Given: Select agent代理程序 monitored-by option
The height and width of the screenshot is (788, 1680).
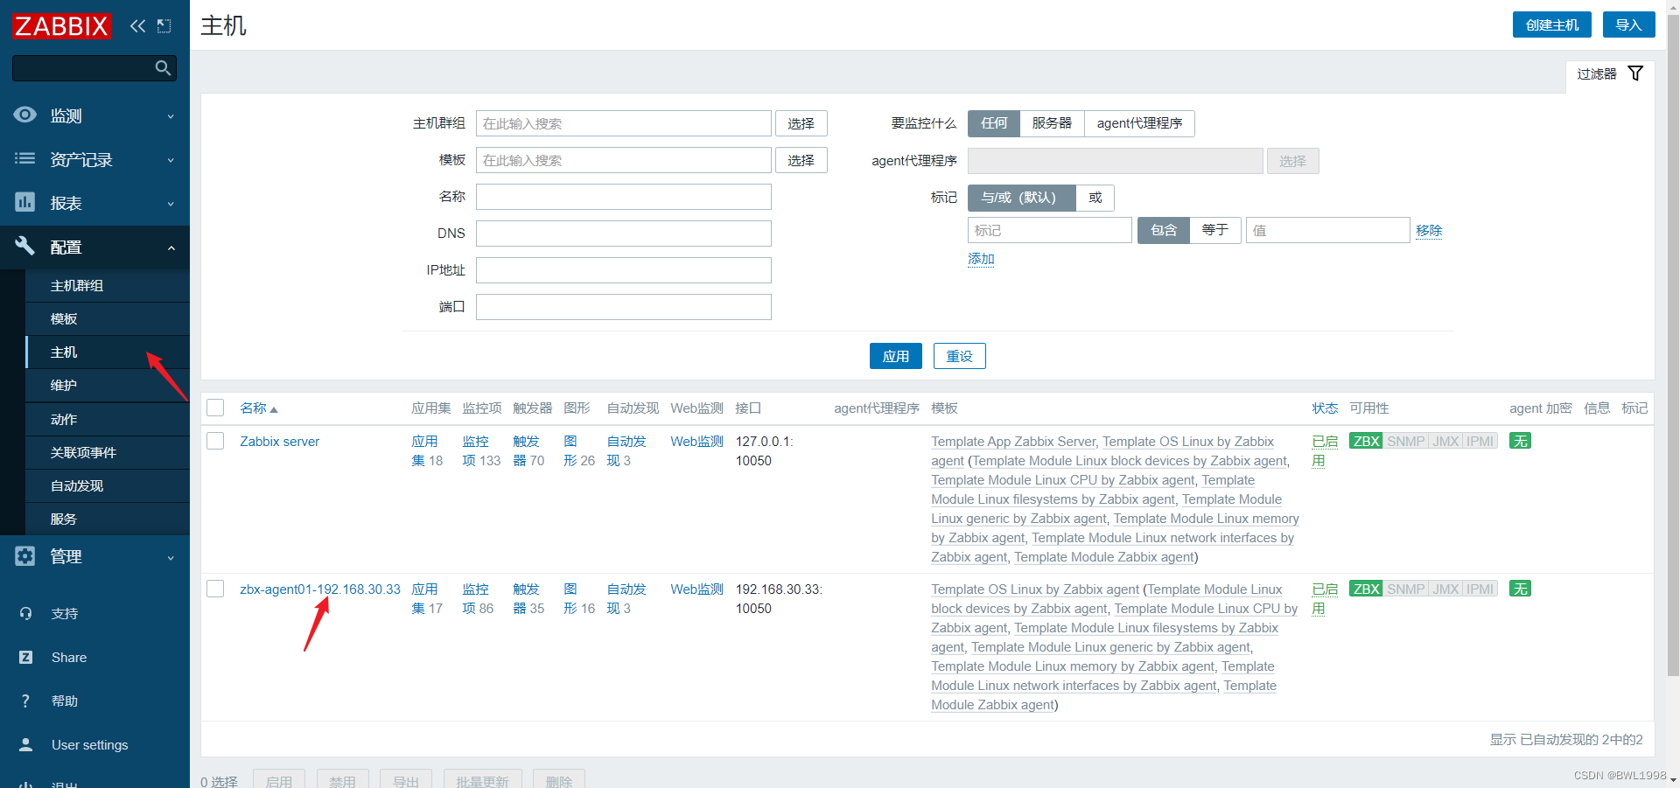Looking at the screenshot, I should [x=1139, y=123].
